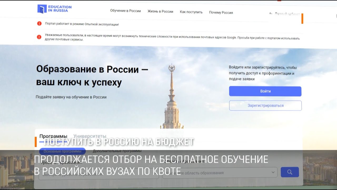Open the Обучение в России menu
This screenshot has width=337, height=190.
tap(125, 11)
